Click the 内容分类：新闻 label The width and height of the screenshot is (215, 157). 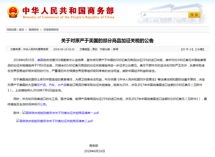click(109, 49)
